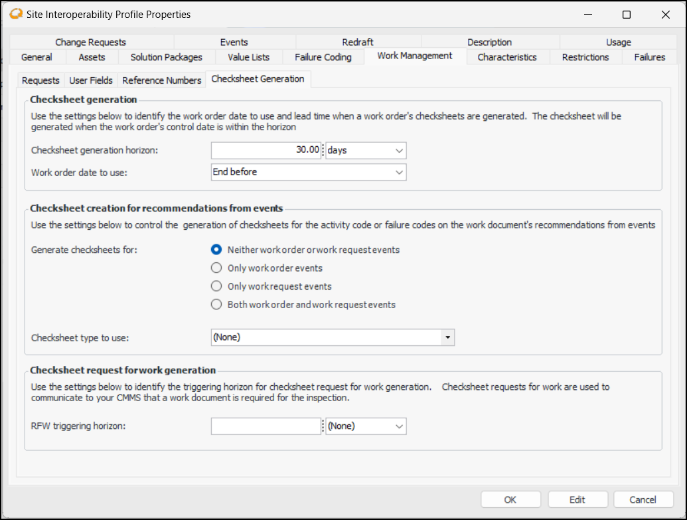This screenshot has width=687, height=520.
Task: Select 'Only work order events' radio button
Action: pos(216,268)
